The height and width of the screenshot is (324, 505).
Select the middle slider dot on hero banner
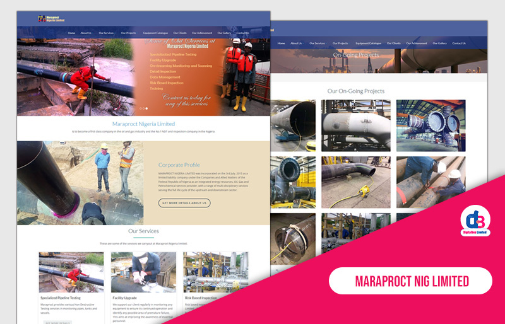[x=144, y=108]
